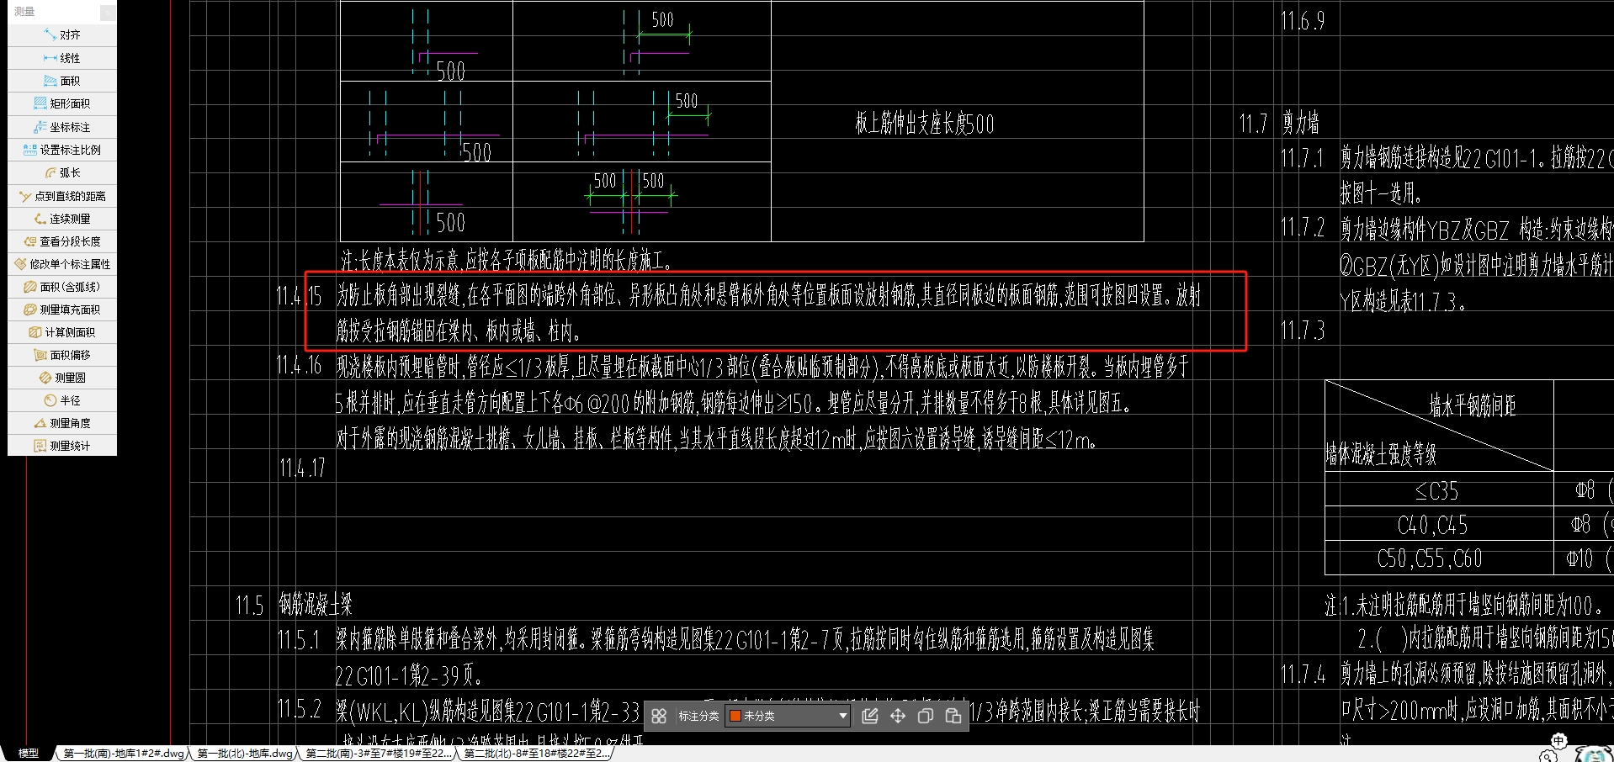The image size is (1614, 762).
Task: Close the 测量 measurement panel
Action: (x=108, y=12)
